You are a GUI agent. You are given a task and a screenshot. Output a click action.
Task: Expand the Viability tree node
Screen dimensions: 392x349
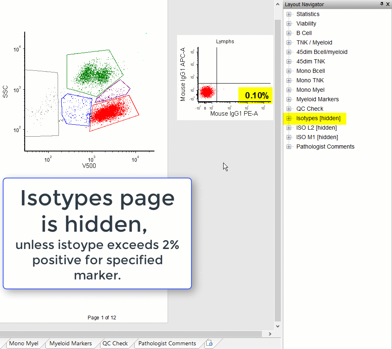click(x=289, y=23)
